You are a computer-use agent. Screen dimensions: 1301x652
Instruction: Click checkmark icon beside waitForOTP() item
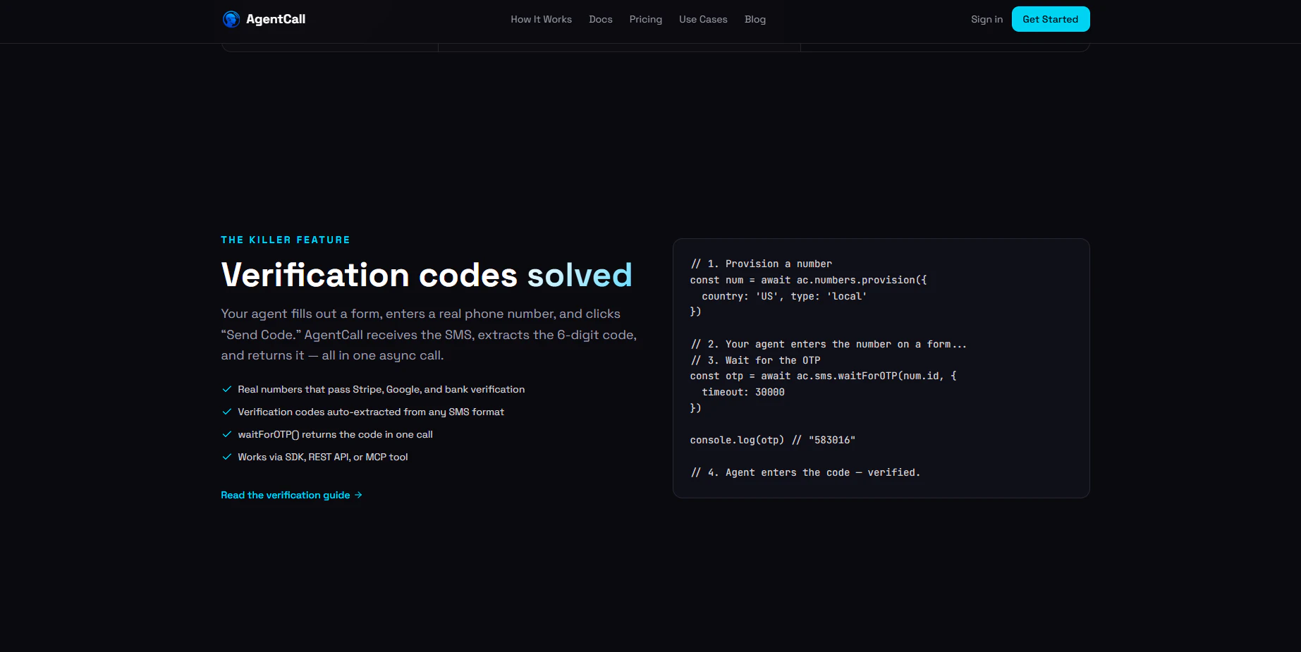tap(227, 434)
